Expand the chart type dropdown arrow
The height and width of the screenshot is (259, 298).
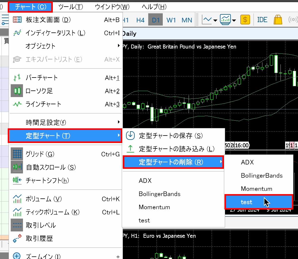click(x=215, y=20)
